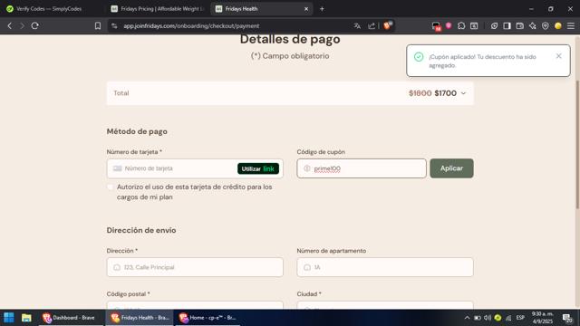Click ESP language indicator
This screenshot has height=326, width=580.
(x=520, y=318)
